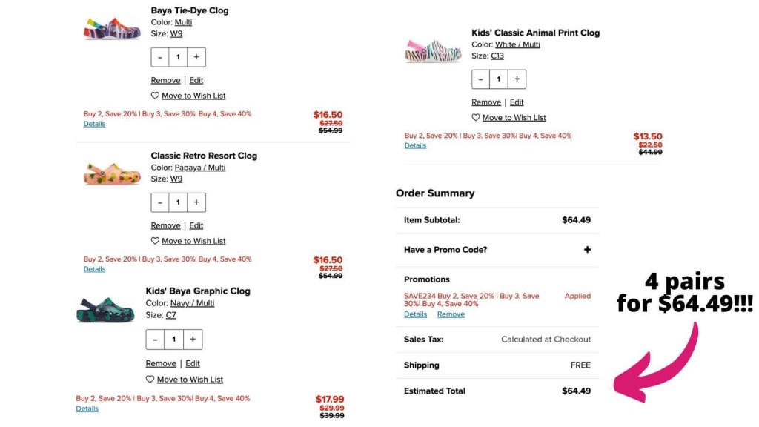Edit the Classic Retro Resort Clog

(196, 225)
